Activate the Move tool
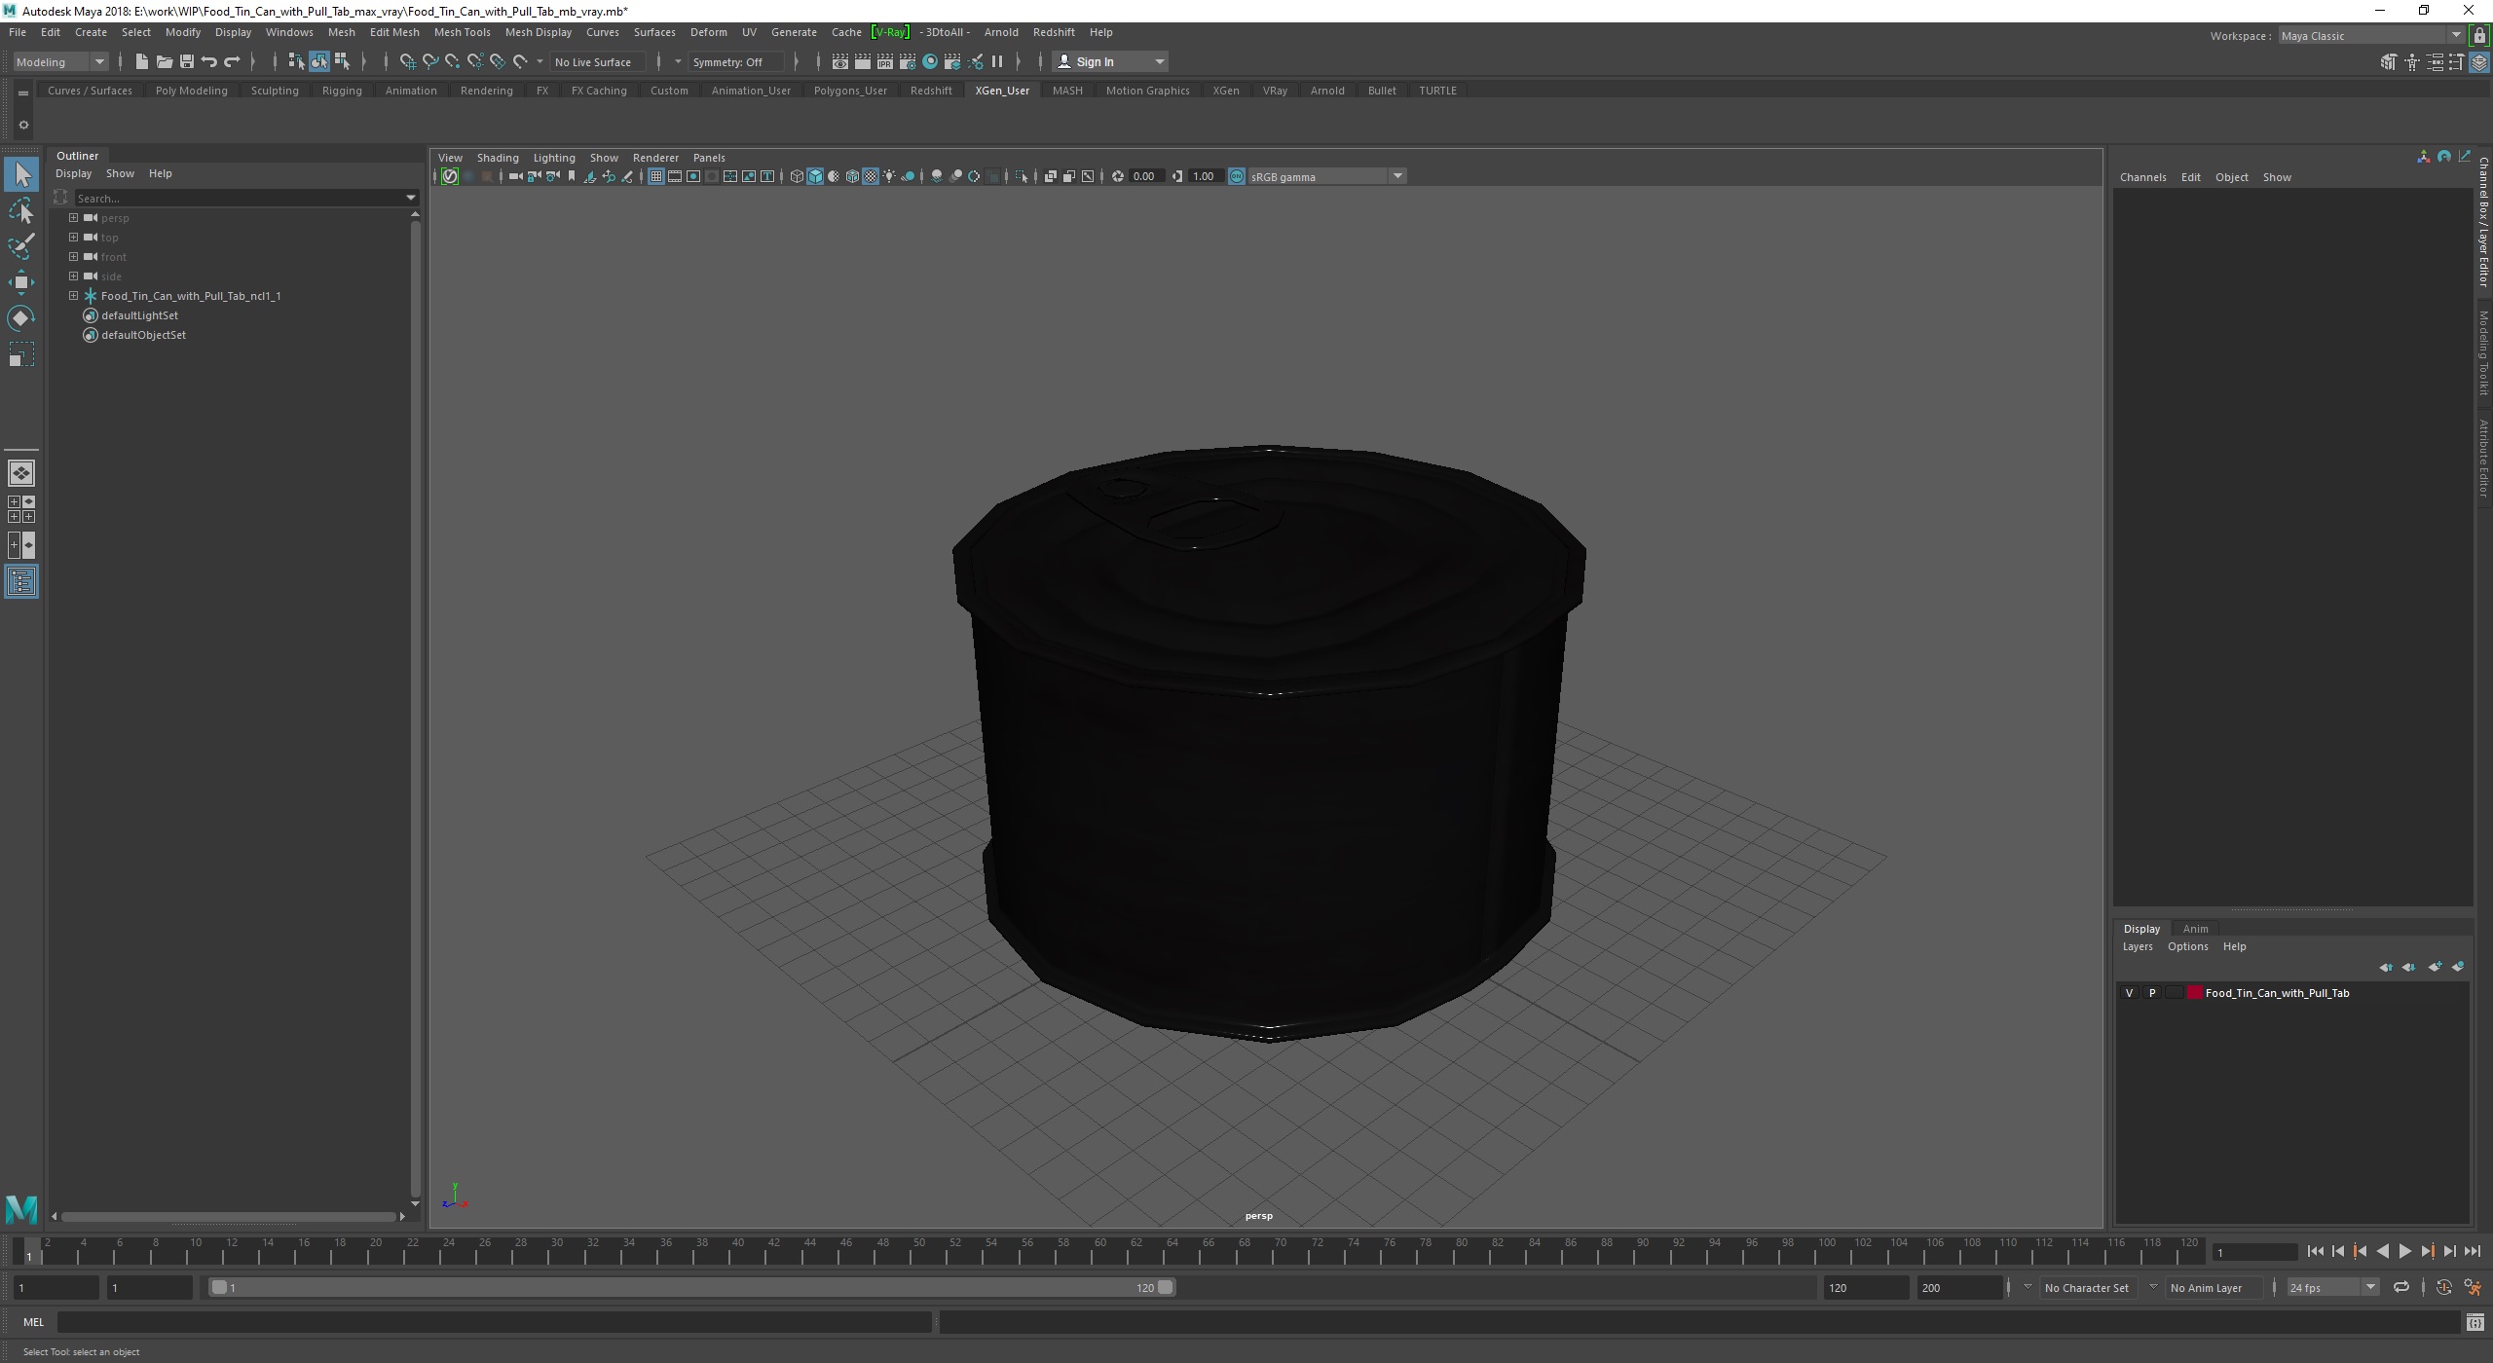Image resolution: width=2493 pixels, height=1363 pixels. (x=21, y=282)
